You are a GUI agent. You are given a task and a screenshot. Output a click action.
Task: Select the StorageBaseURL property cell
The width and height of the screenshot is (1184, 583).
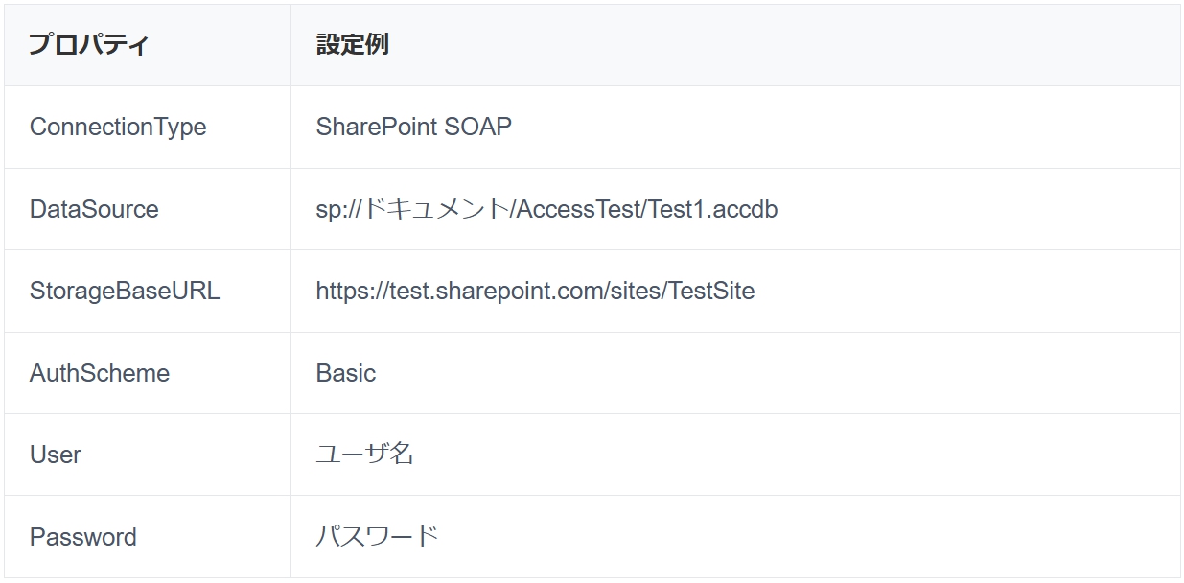point(125,291)
